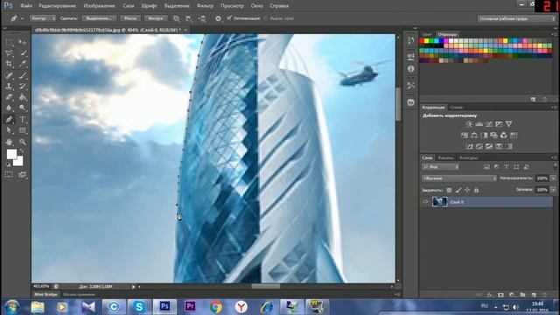The width and height of the screenshot is (560, 315).
Task: Open the workspace switcher dropdown
Action: click(x=516, y=18)
